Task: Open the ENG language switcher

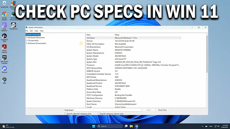Action: (x=211, y=126)
